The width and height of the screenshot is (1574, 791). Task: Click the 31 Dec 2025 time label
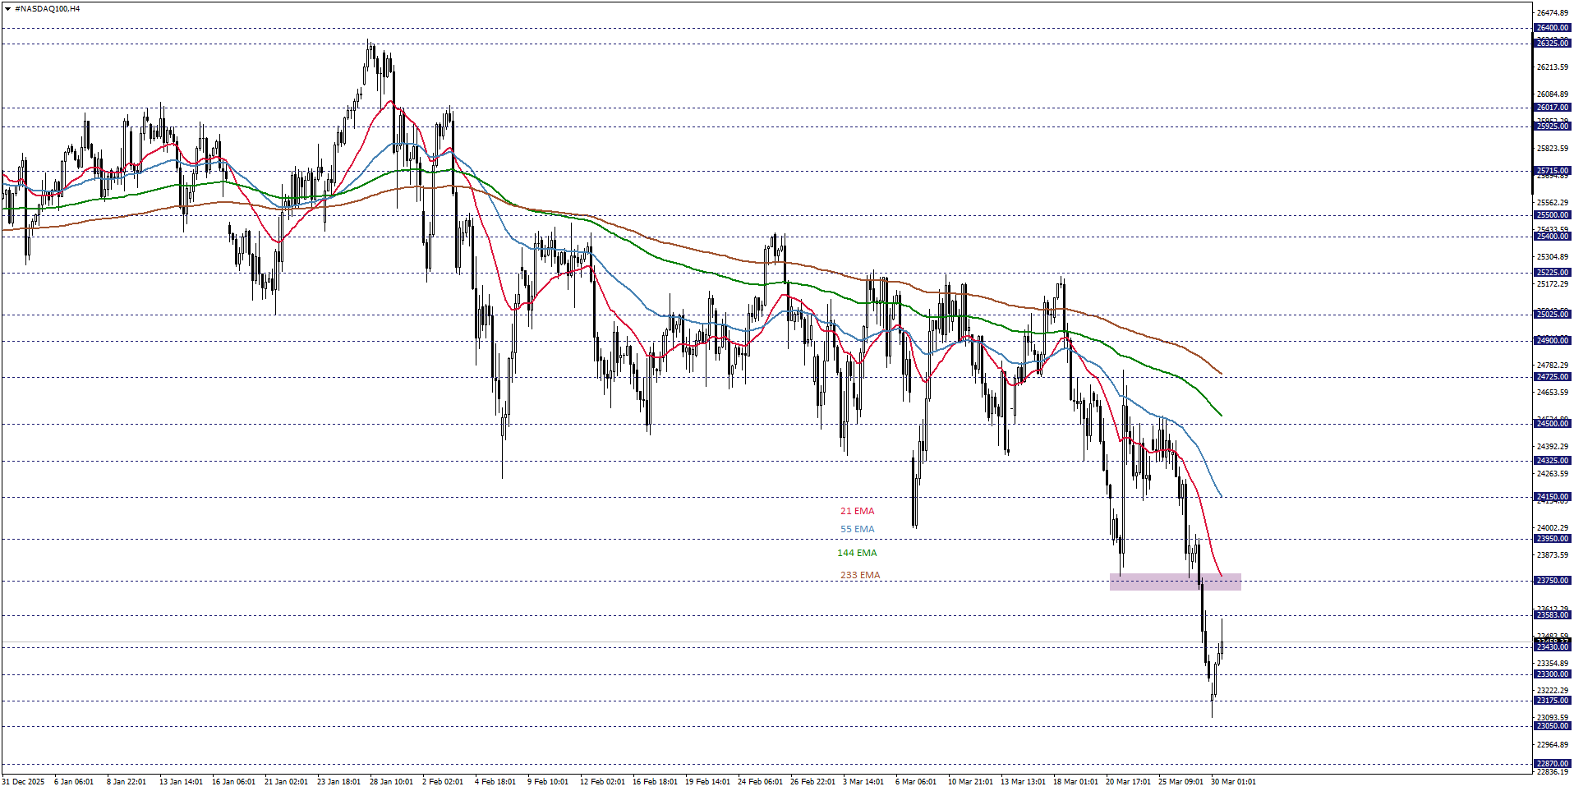pyautogui.click(x=25, y=783)
